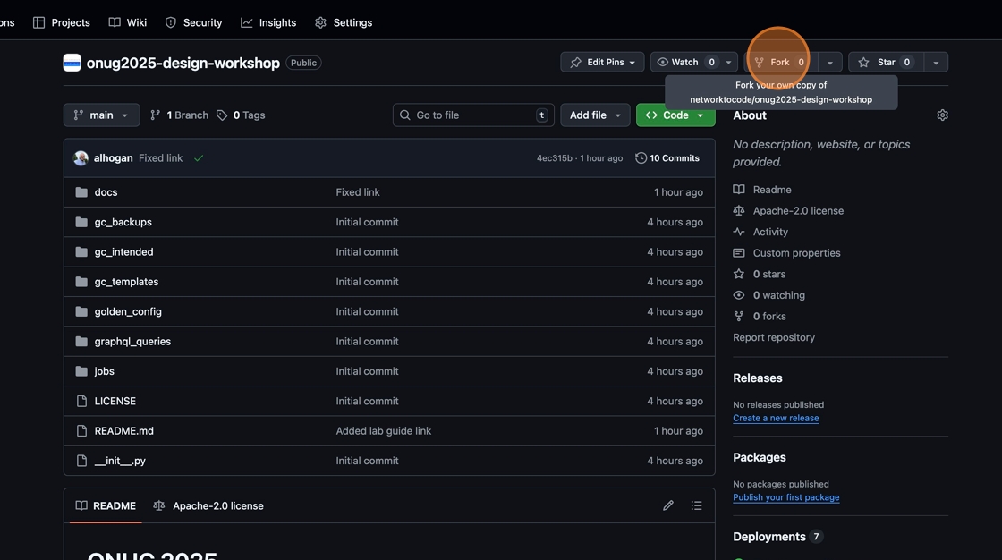Open the Wiki tab
The width and height of the screenshot is (1002, 560).
128,22
